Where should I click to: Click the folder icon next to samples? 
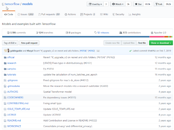5,69
